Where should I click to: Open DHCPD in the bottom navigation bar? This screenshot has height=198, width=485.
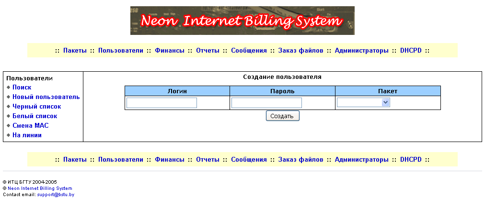coord(411,160)
